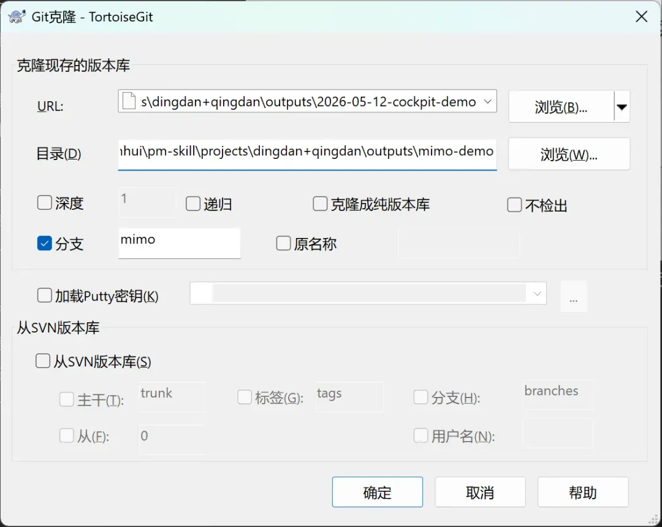662x527 pixels.
Task: Focus the URL path combo box
Action: pyautogui.click(x=307, y=101)
